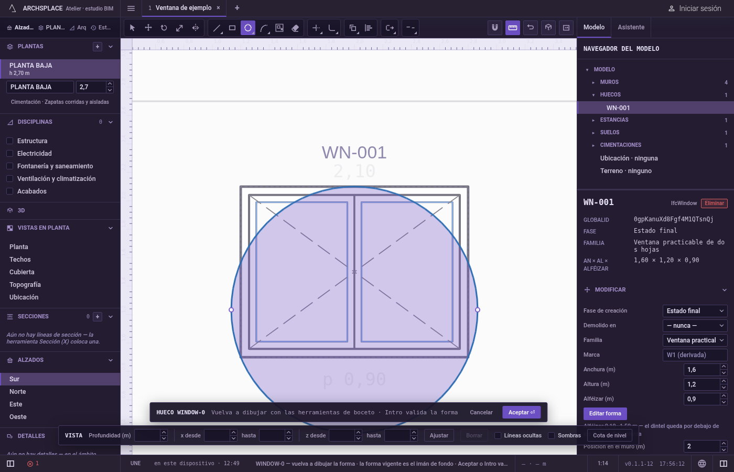Click the Eliminar button for WN-001
The height and width of the screenshot is (472, 734).
click(714, 203)
